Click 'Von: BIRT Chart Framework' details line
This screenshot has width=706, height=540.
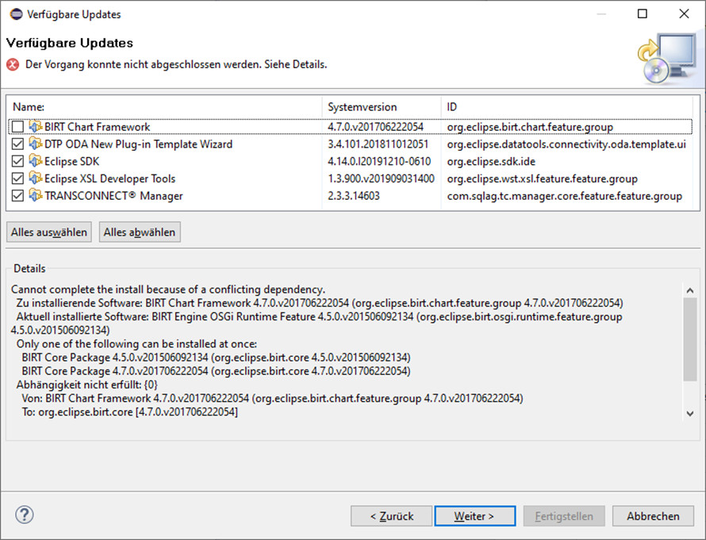click(x=272, y=398)
